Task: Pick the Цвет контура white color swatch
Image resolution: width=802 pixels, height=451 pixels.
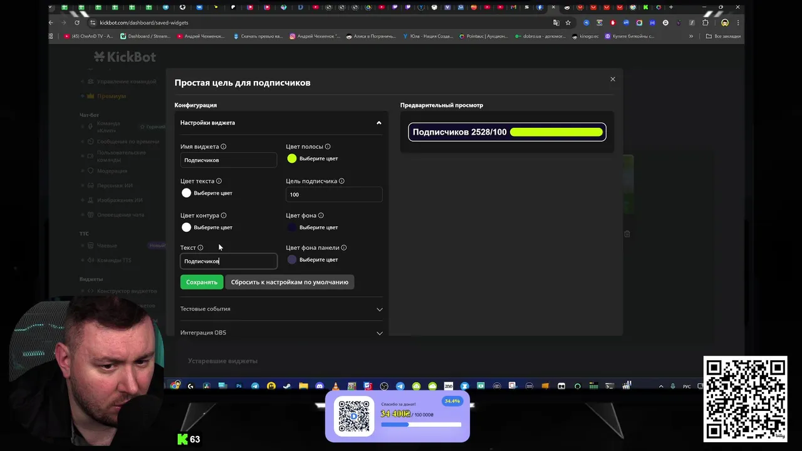Action: coord(186,227)
